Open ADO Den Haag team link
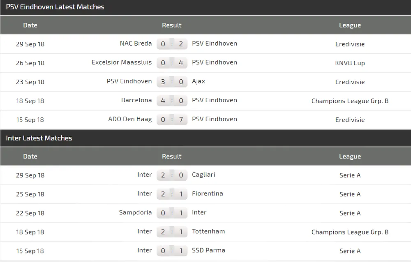Image resolution: width=411 pixels, height=262 pixels. tap(130, 119)
